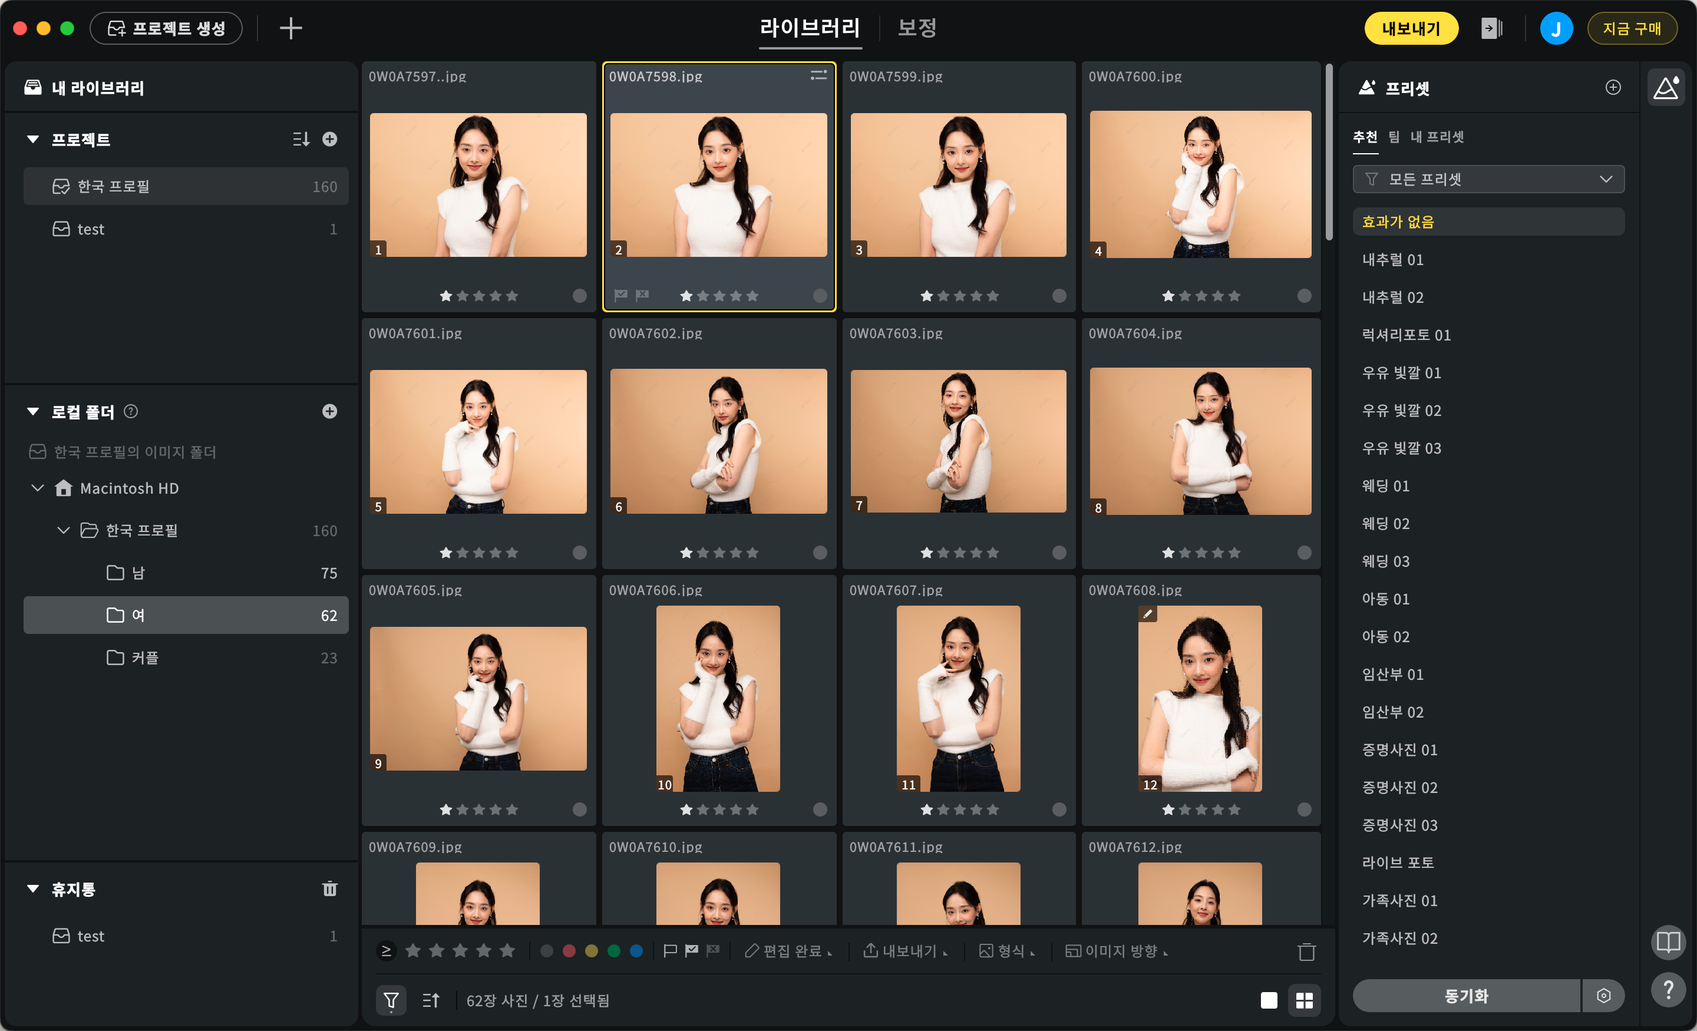Click the add new tab plus icon

click(x=290, y=28)
